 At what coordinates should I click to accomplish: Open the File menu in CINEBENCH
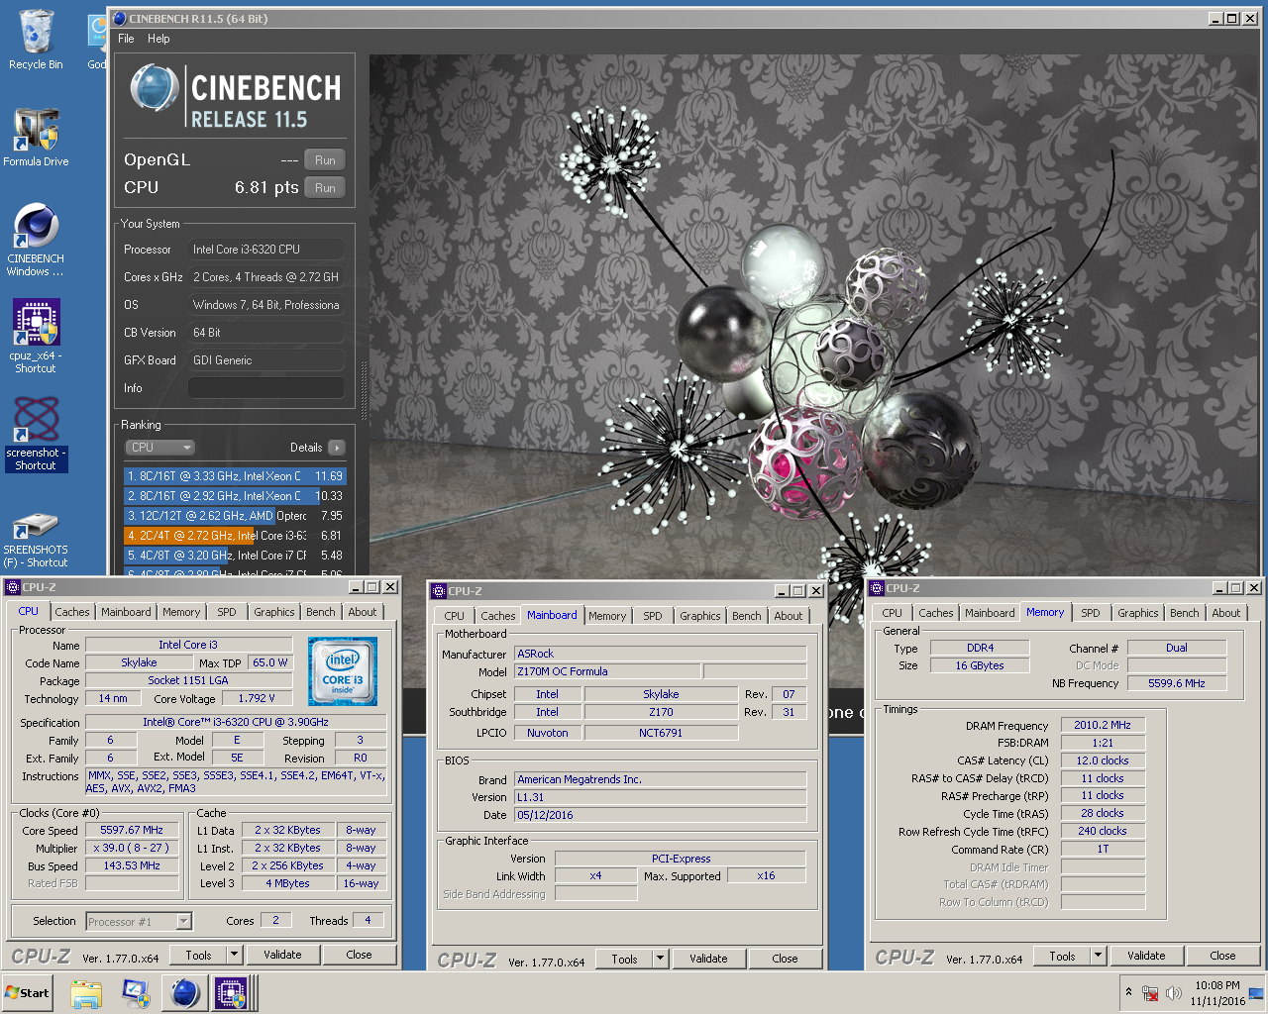[126, 39]
